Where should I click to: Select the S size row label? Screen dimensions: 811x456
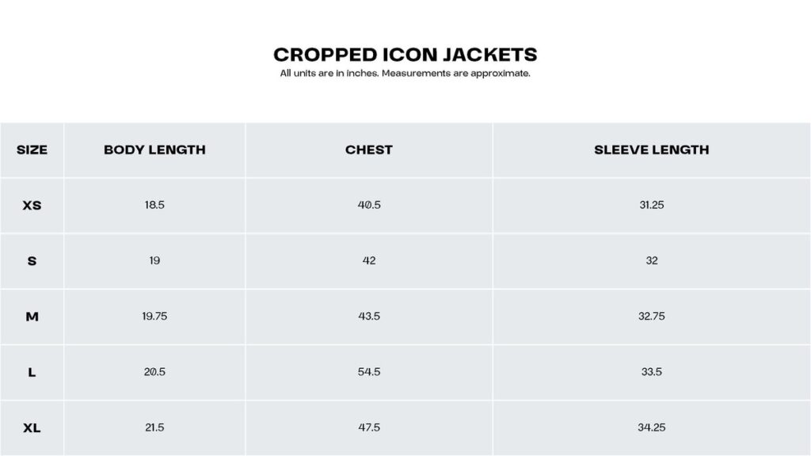[32, 260]
